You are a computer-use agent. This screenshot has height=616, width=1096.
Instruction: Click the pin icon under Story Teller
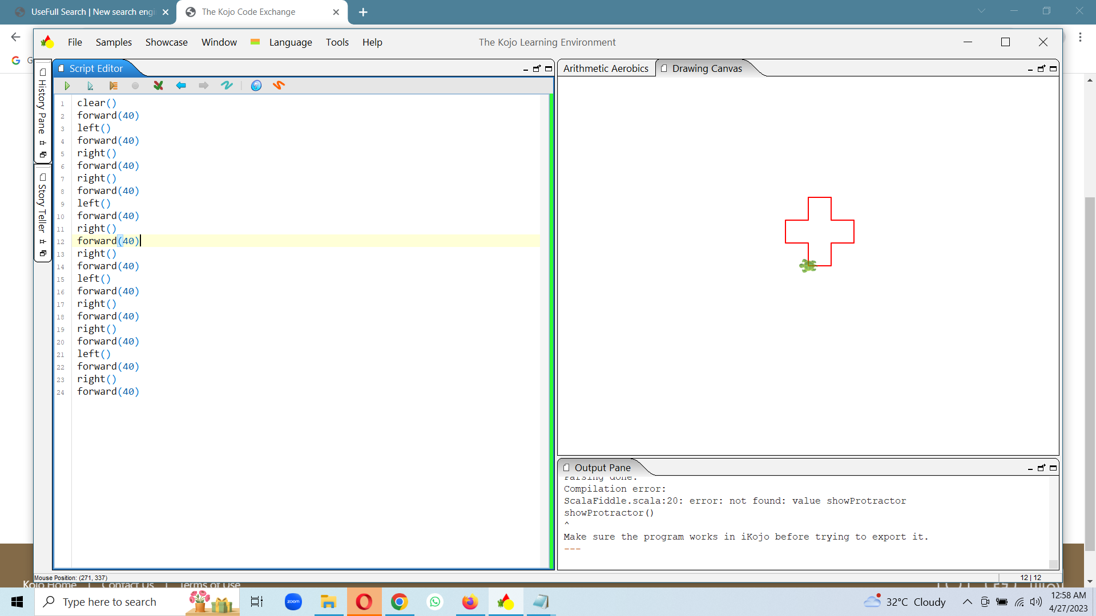coord(43,241)
